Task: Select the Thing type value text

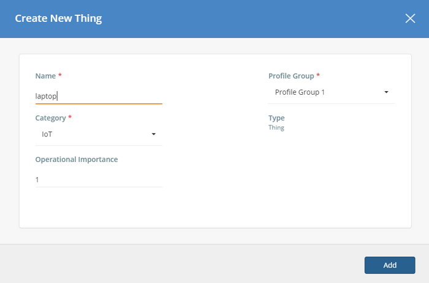Action: [276, 128]
